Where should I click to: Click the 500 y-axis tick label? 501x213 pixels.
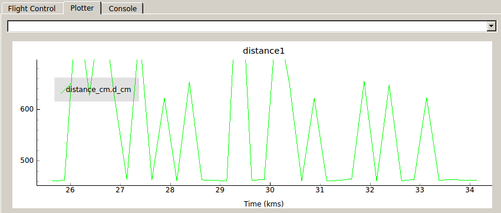point(27,160)
